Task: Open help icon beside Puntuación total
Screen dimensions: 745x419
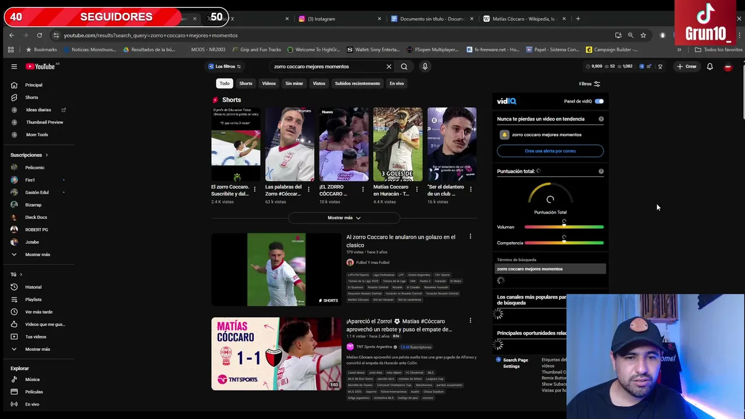Action: click(x=601, y=171)
